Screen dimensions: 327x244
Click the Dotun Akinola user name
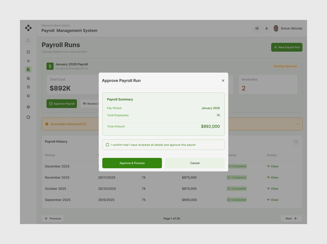(x=292, y=28)
